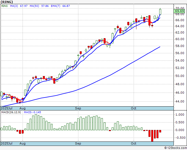187x150 pixels.
Task: Click the MA(3) indicator label
Action: (x=14, y=6)
